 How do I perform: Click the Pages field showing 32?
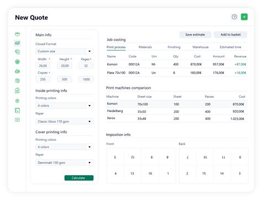(86, 66)
